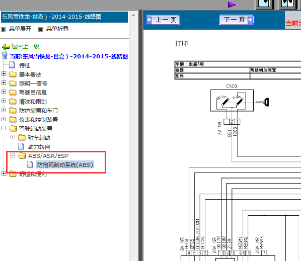Open 防护装置和车门 tree label
Viewport: 301px width, 261px height.
click(38, 111)
